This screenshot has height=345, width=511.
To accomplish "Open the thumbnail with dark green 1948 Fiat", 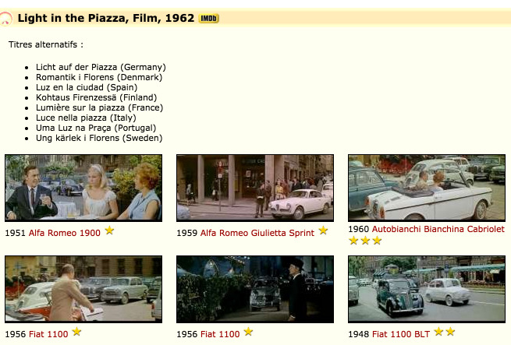I will pyautogui.click(x=427, y=290).
